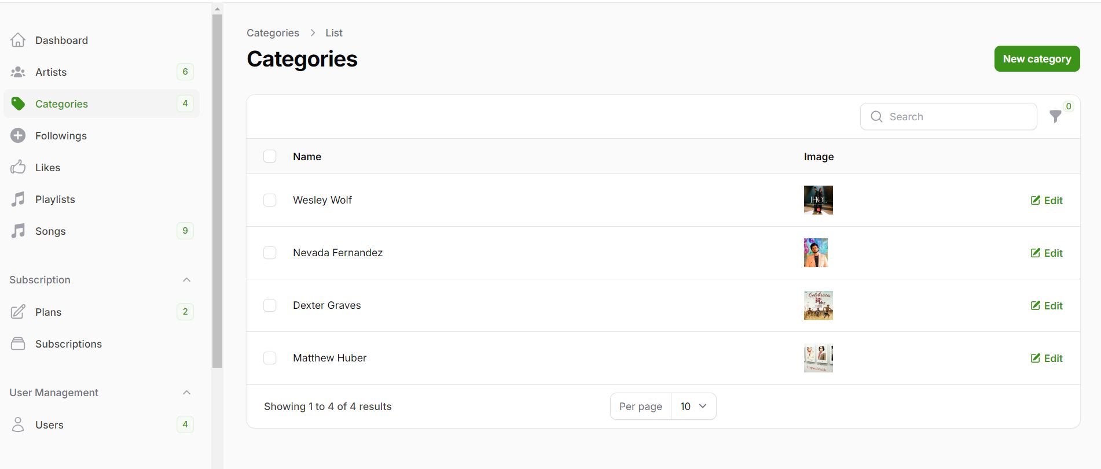Click the Likes thumbs-up icon

coord(18,167)
